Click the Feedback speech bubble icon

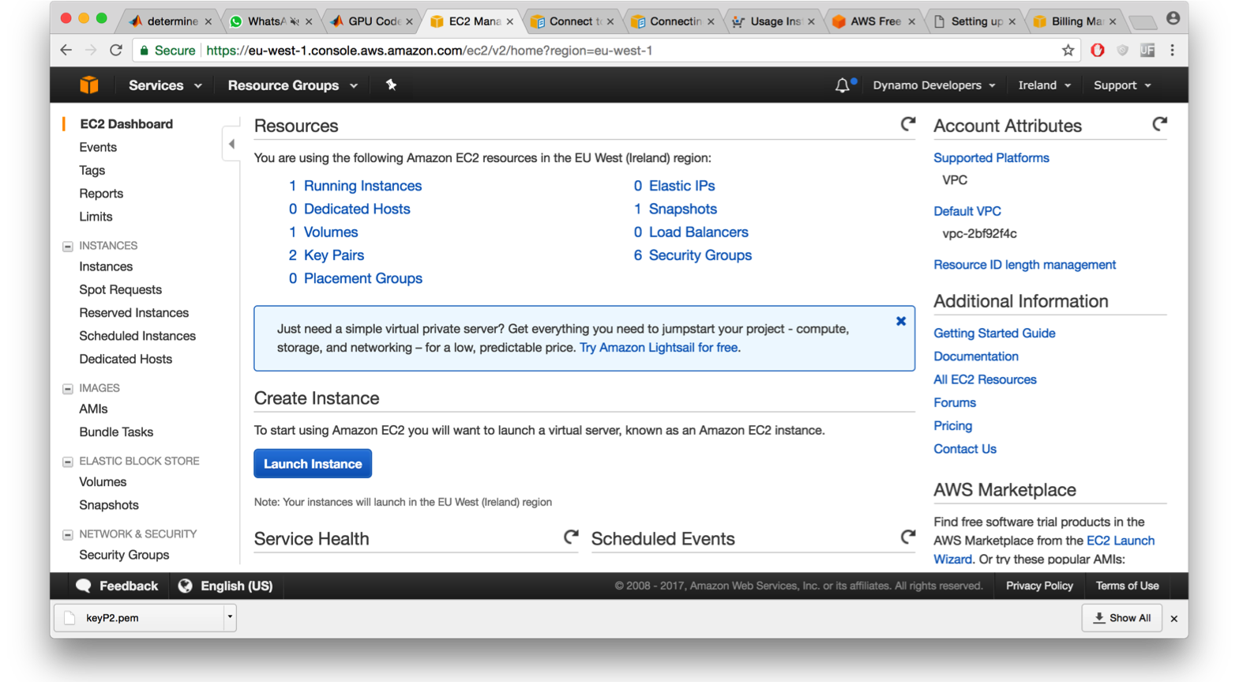click(84, 586)
